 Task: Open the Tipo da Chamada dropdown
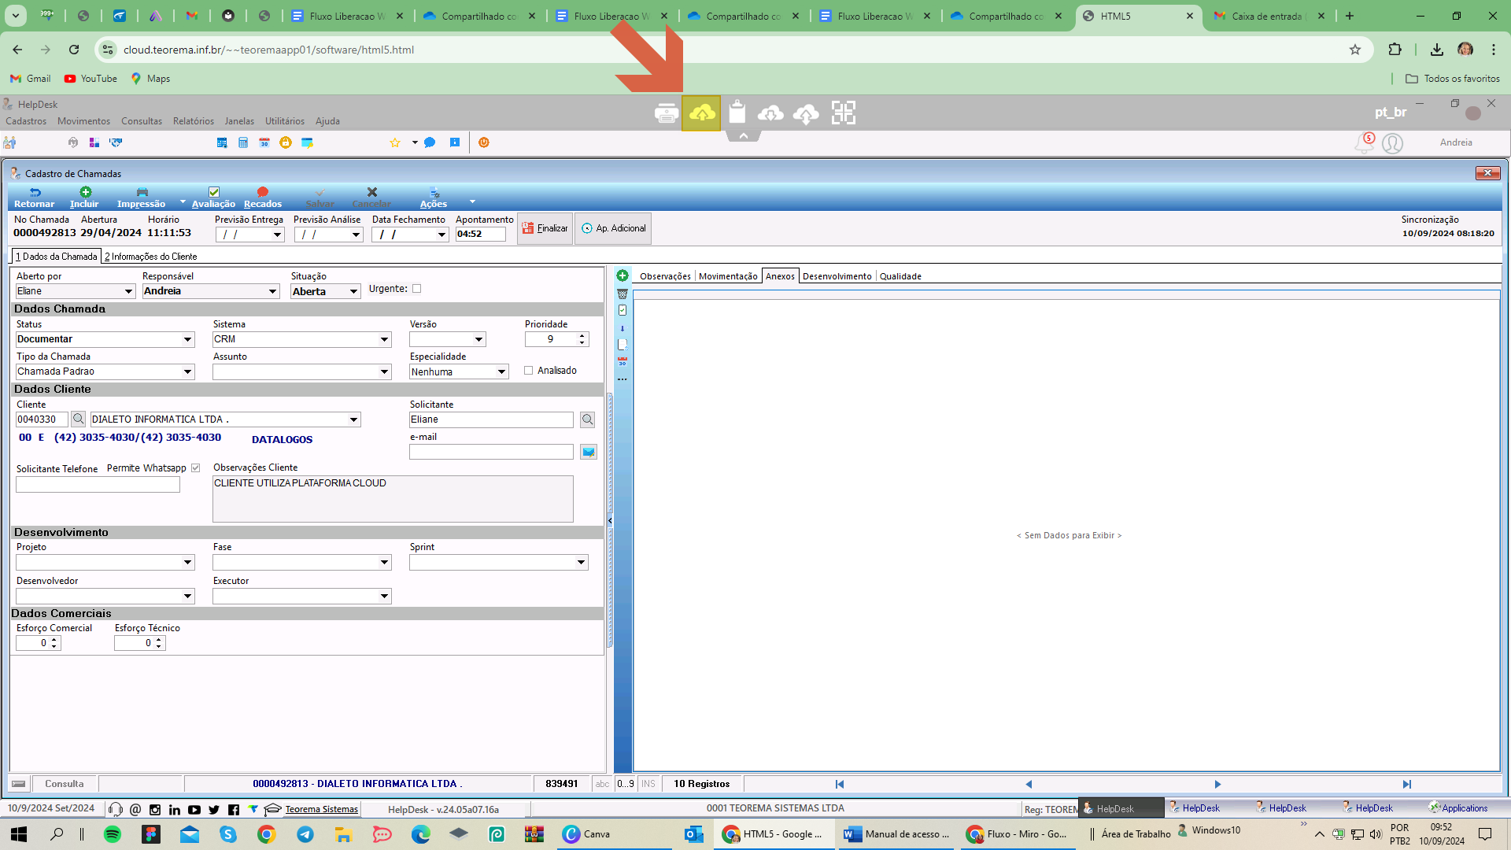click(x=188, y=372)
